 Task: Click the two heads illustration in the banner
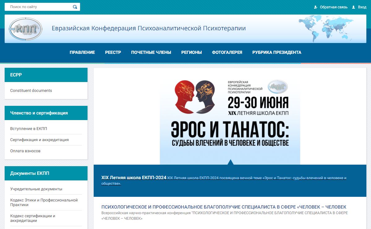tap(195, 97)
